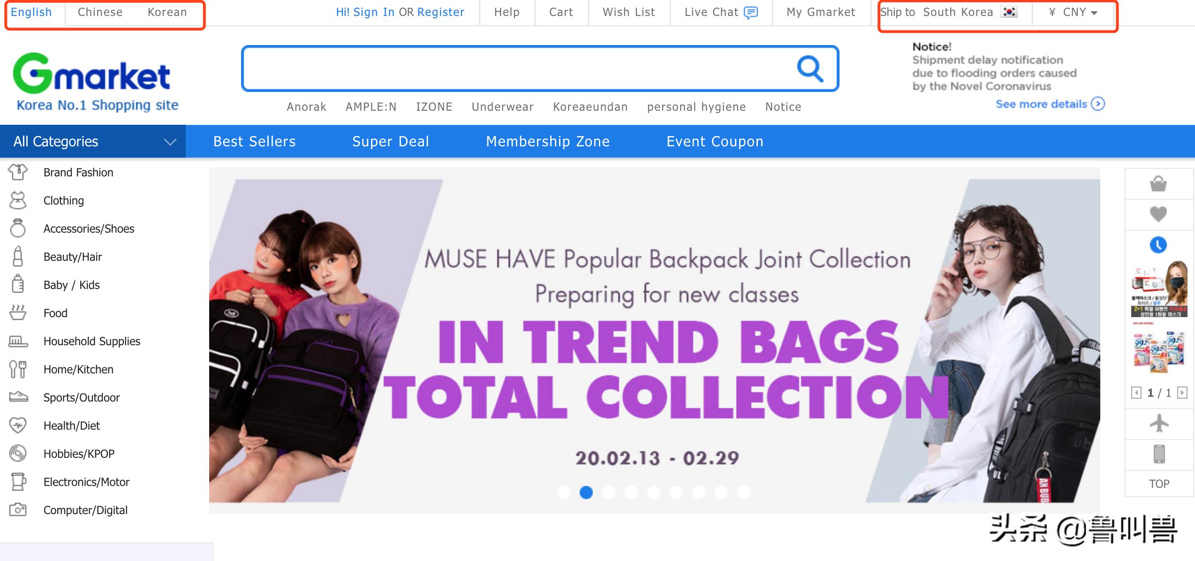Click the Brand Fashion shirt icon
Screen dimensions: 1195x561
pyautogui.click(x=18, y=172)
